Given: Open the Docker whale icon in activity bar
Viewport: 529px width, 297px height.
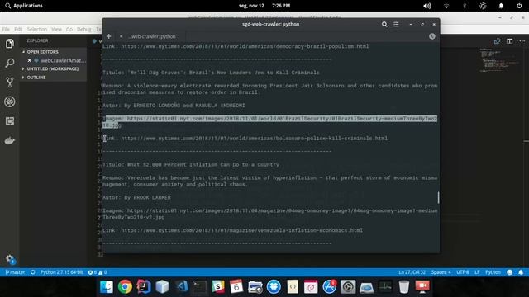Looking at the screenshot, I should (x=10, y=140).
